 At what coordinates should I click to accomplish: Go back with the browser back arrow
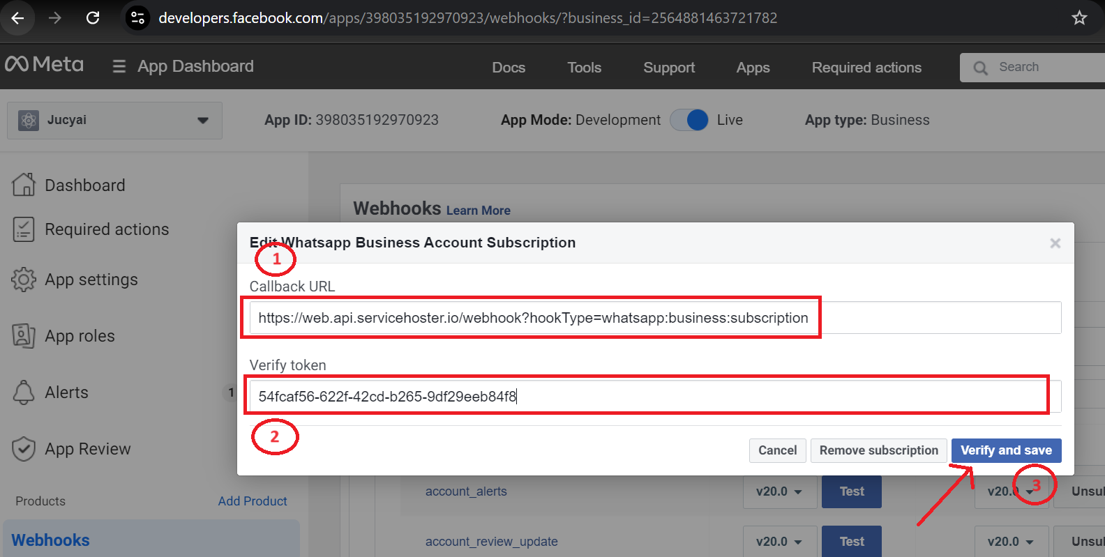[x=18, y=18]
